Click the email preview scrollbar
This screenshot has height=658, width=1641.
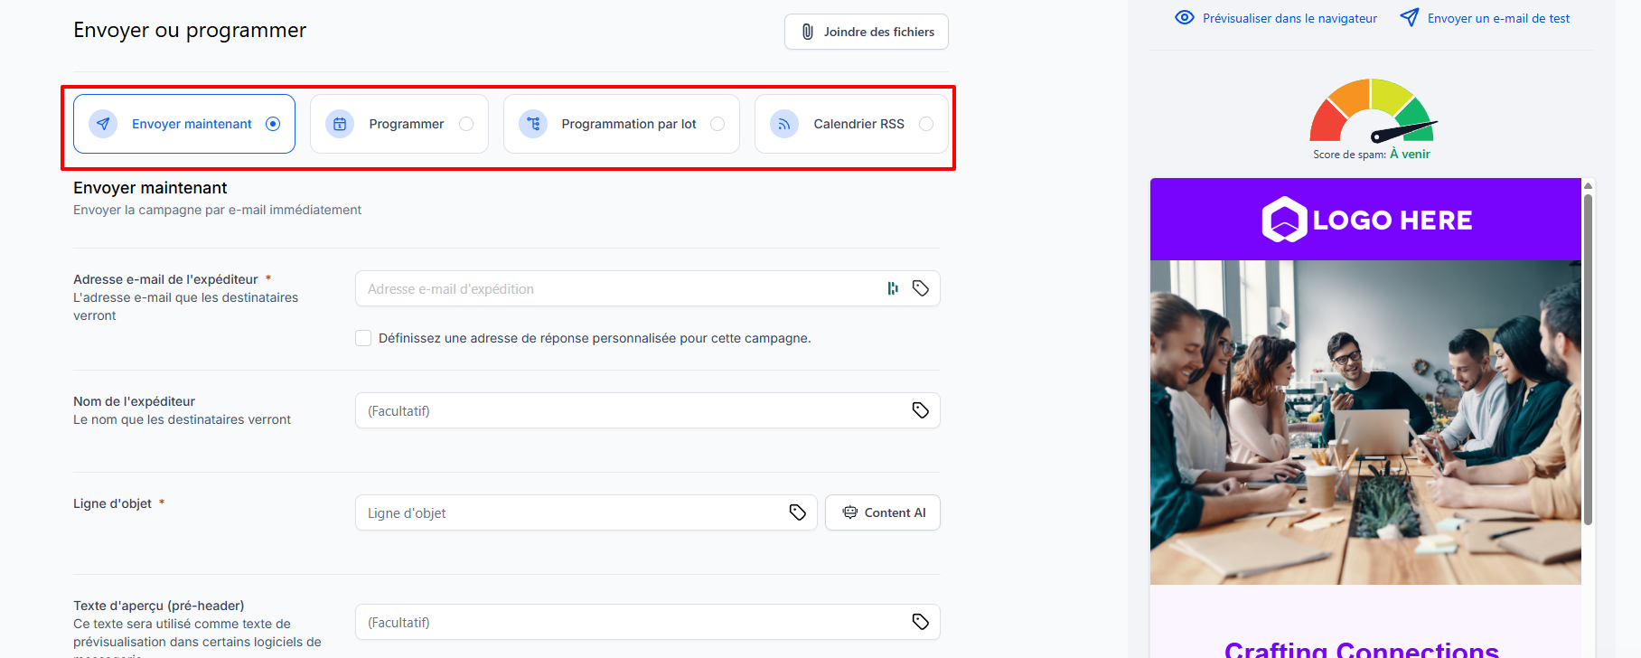click(1588, 362)
